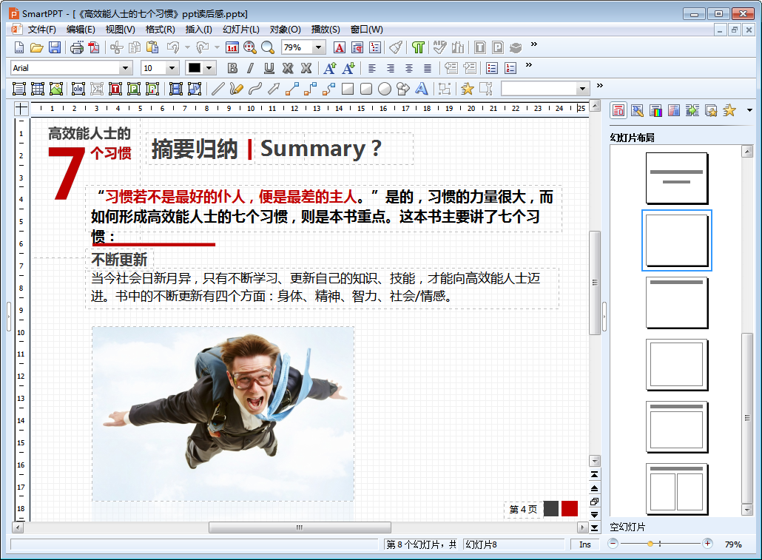Export as PDF using the red PDF icon
Screen dimensions: 762x560
(94, 47)
